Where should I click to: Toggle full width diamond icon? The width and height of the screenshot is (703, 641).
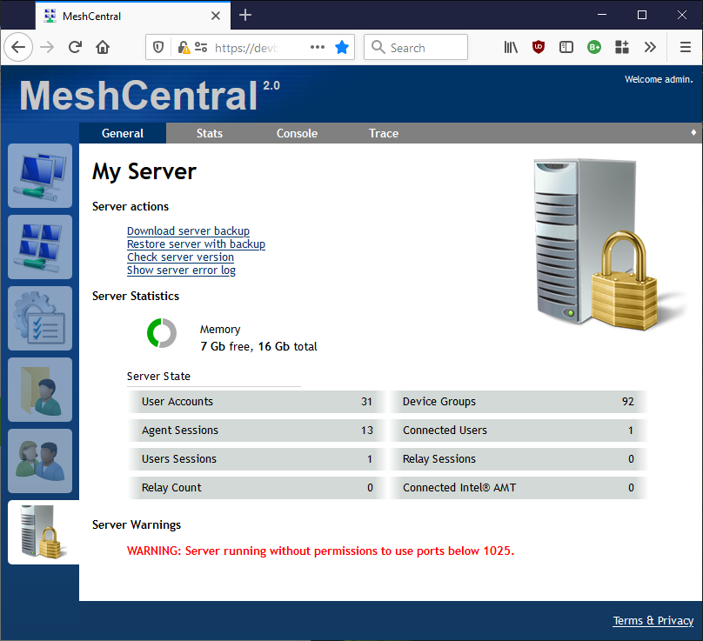click(x=693, y=132)
